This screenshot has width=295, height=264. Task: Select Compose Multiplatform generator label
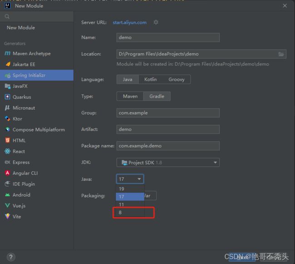[39, 130]
